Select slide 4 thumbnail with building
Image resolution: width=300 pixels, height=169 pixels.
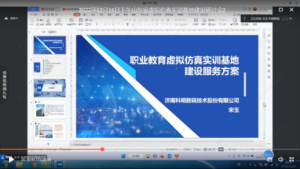(50, 110)
